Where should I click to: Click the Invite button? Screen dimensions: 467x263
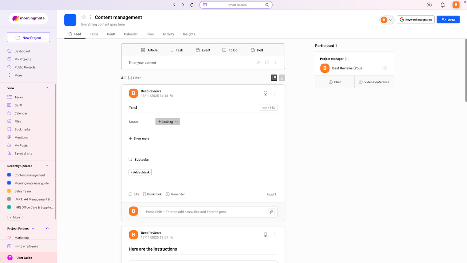click(448, 20)
